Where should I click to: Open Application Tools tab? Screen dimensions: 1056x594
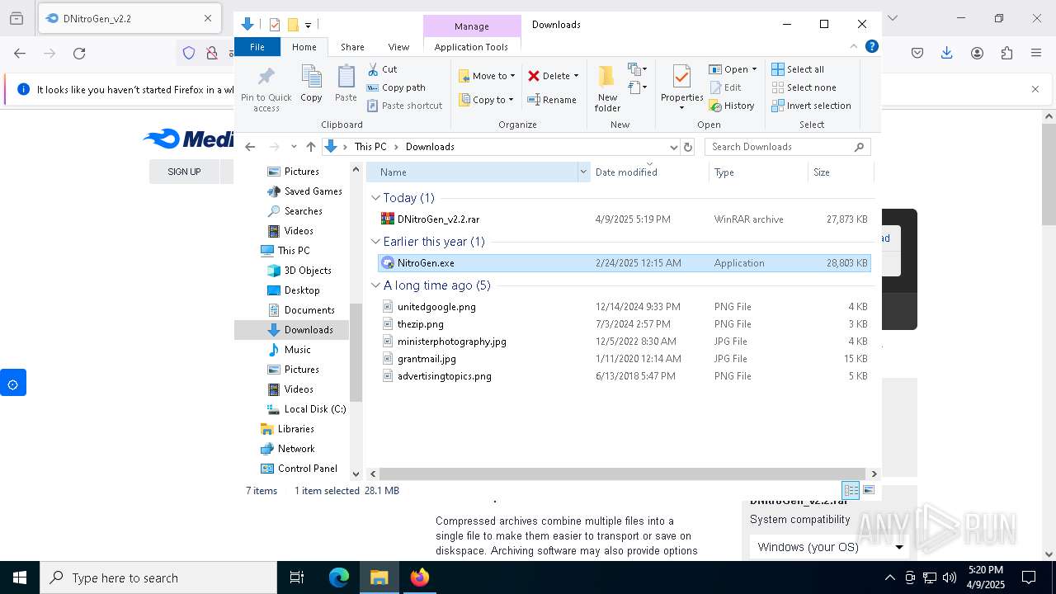pos(471,47)
